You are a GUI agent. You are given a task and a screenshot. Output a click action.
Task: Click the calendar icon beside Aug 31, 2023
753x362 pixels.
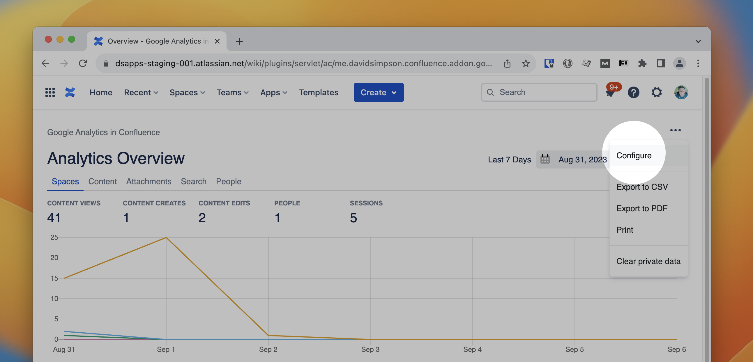(x=545, y=159)
